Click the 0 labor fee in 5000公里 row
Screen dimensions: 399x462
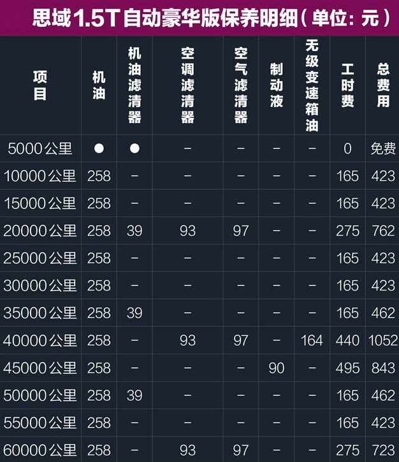coord(348,148)
